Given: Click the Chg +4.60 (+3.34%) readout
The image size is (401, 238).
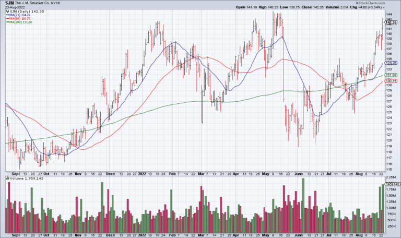Looking at the screenshot, I should tap(374, 7).
